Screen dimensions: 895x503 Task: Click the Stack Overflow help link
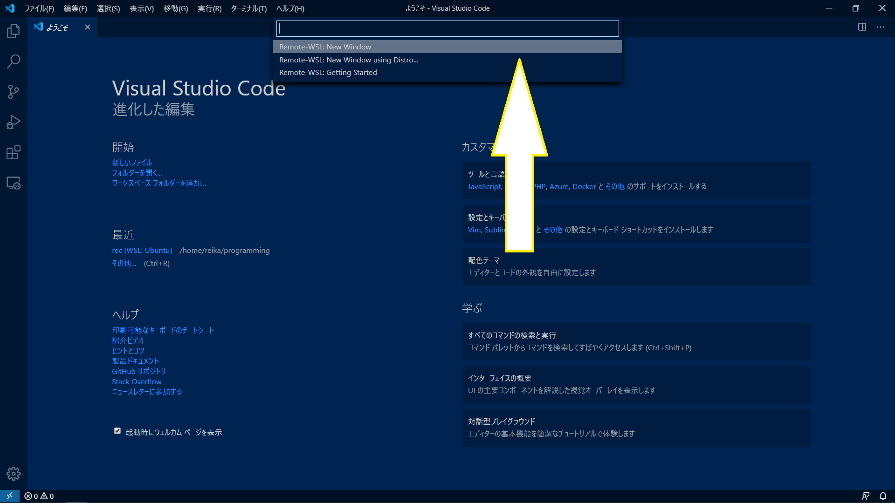[x=137, y=381]
